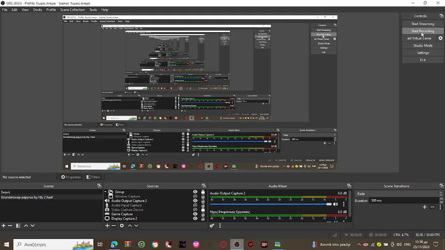Show the Video Capture Device source

click(x=195, y=210)
